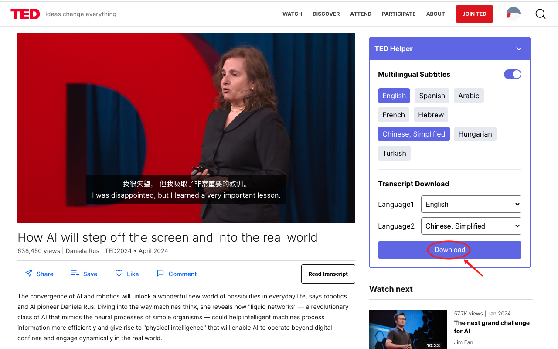This screenshot has height=349, width=558.
Task: Click the 'Watch next' heading
Action: tap(391, 289)
